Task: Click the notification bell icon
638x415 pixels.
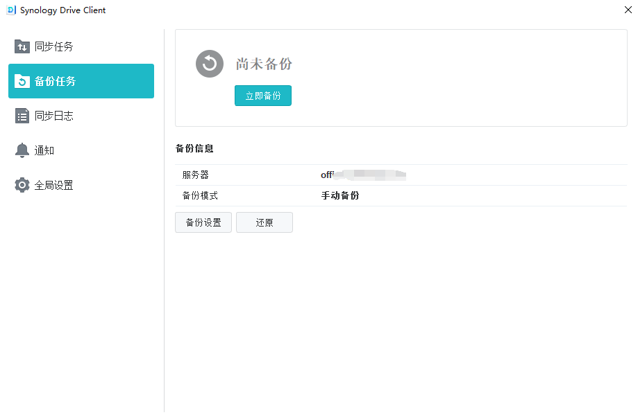Action: pos(22,150)
